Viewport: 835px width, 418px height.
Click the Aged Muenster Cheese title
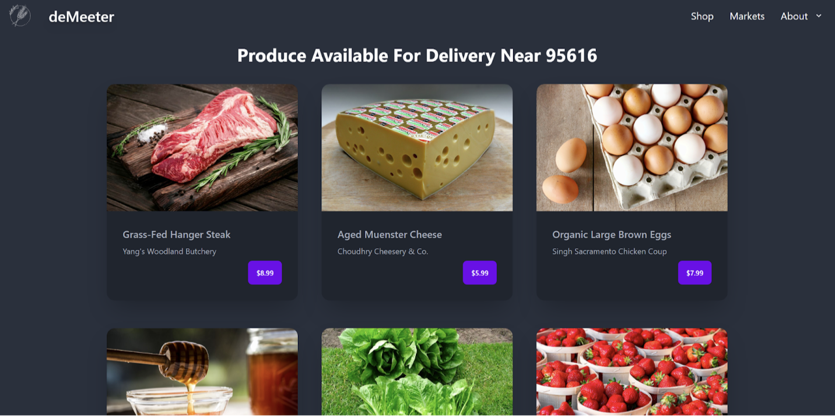pyautogui.click(x=390, y=235)
